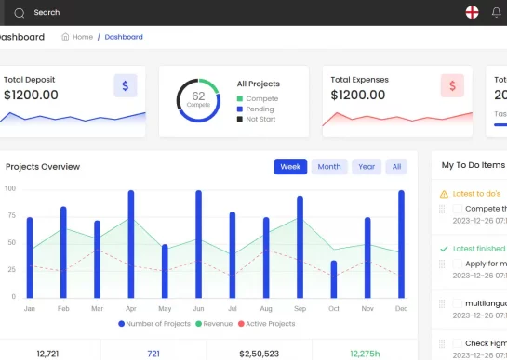This screenshot has height=360, width=507.
Task: Toggle Active Projects chart legend
Action: coord(267,324)
